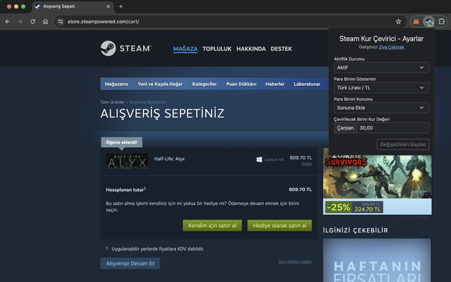Reload the page with the refresh icon
The height and width of the screenshot is (282, 451).
33,22
